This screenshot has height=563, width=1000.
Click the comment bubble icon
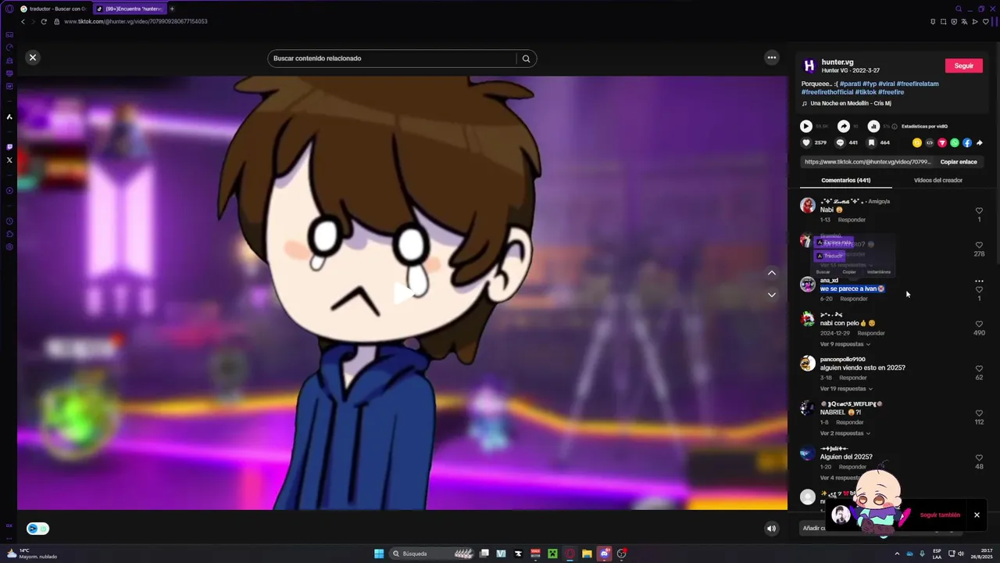[x=840, y=142]
